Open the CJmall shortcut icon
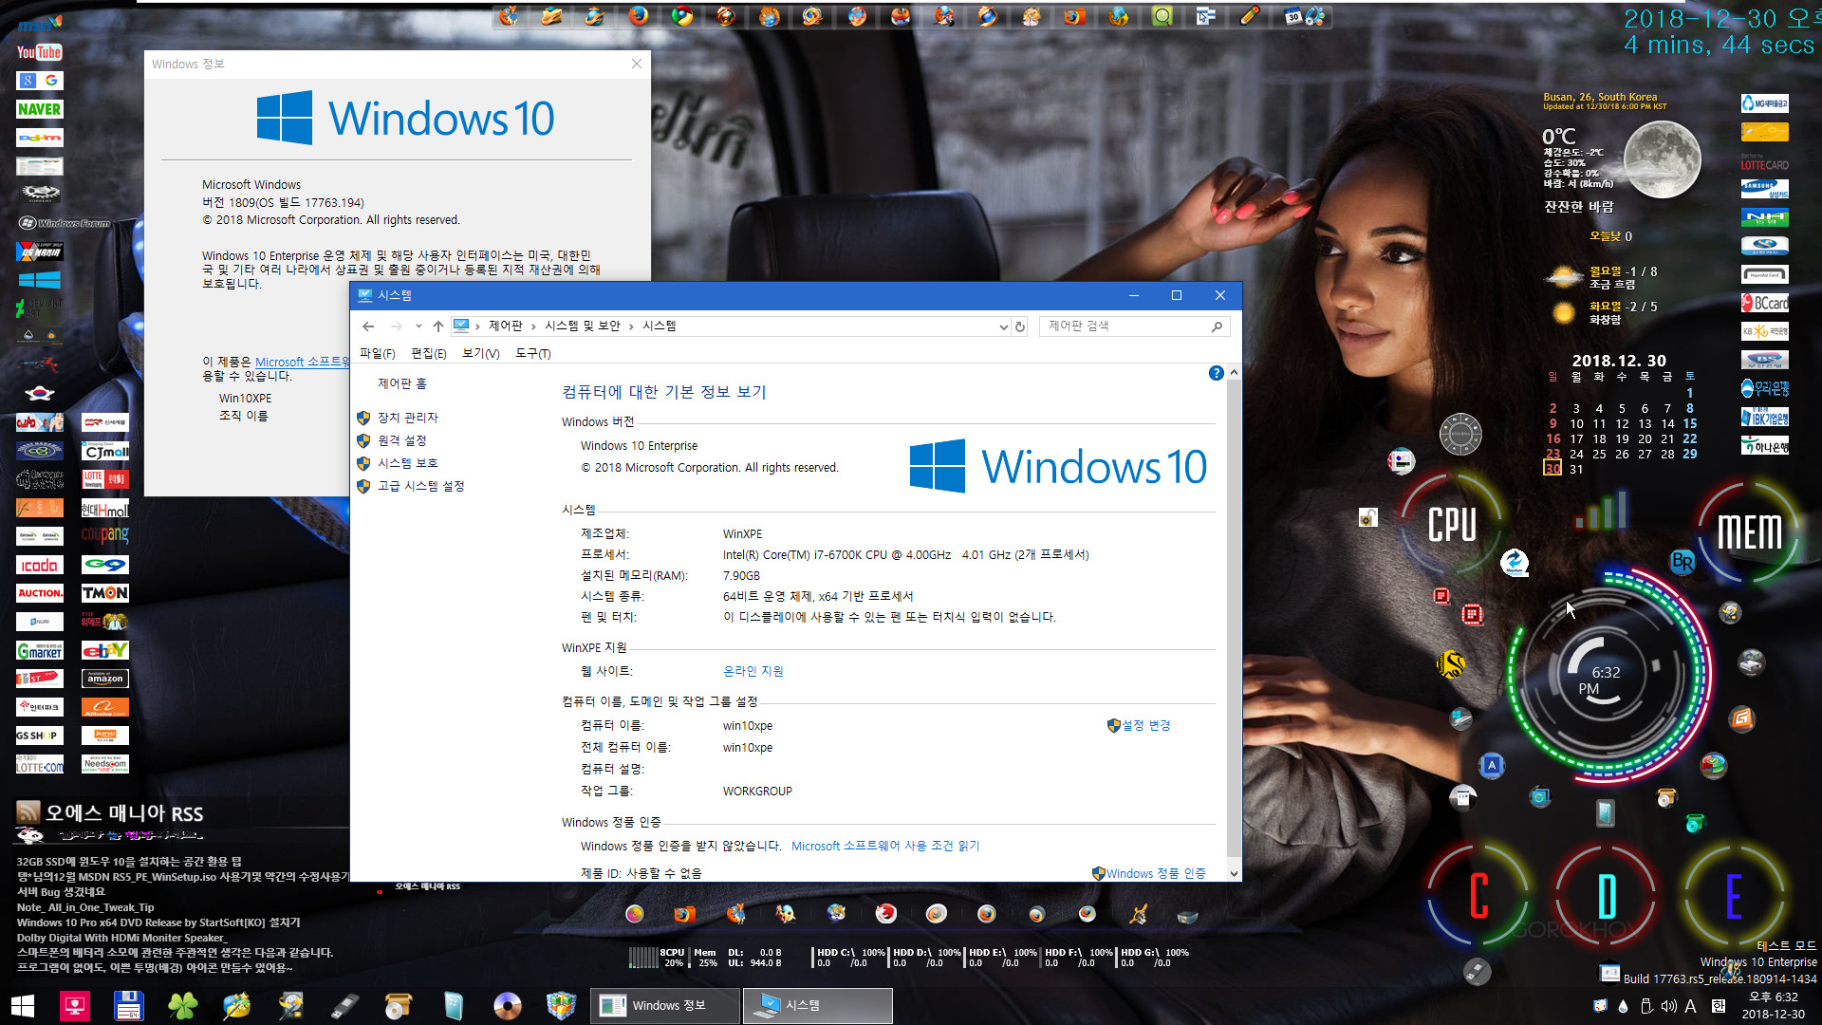 (x=104, y=451)
